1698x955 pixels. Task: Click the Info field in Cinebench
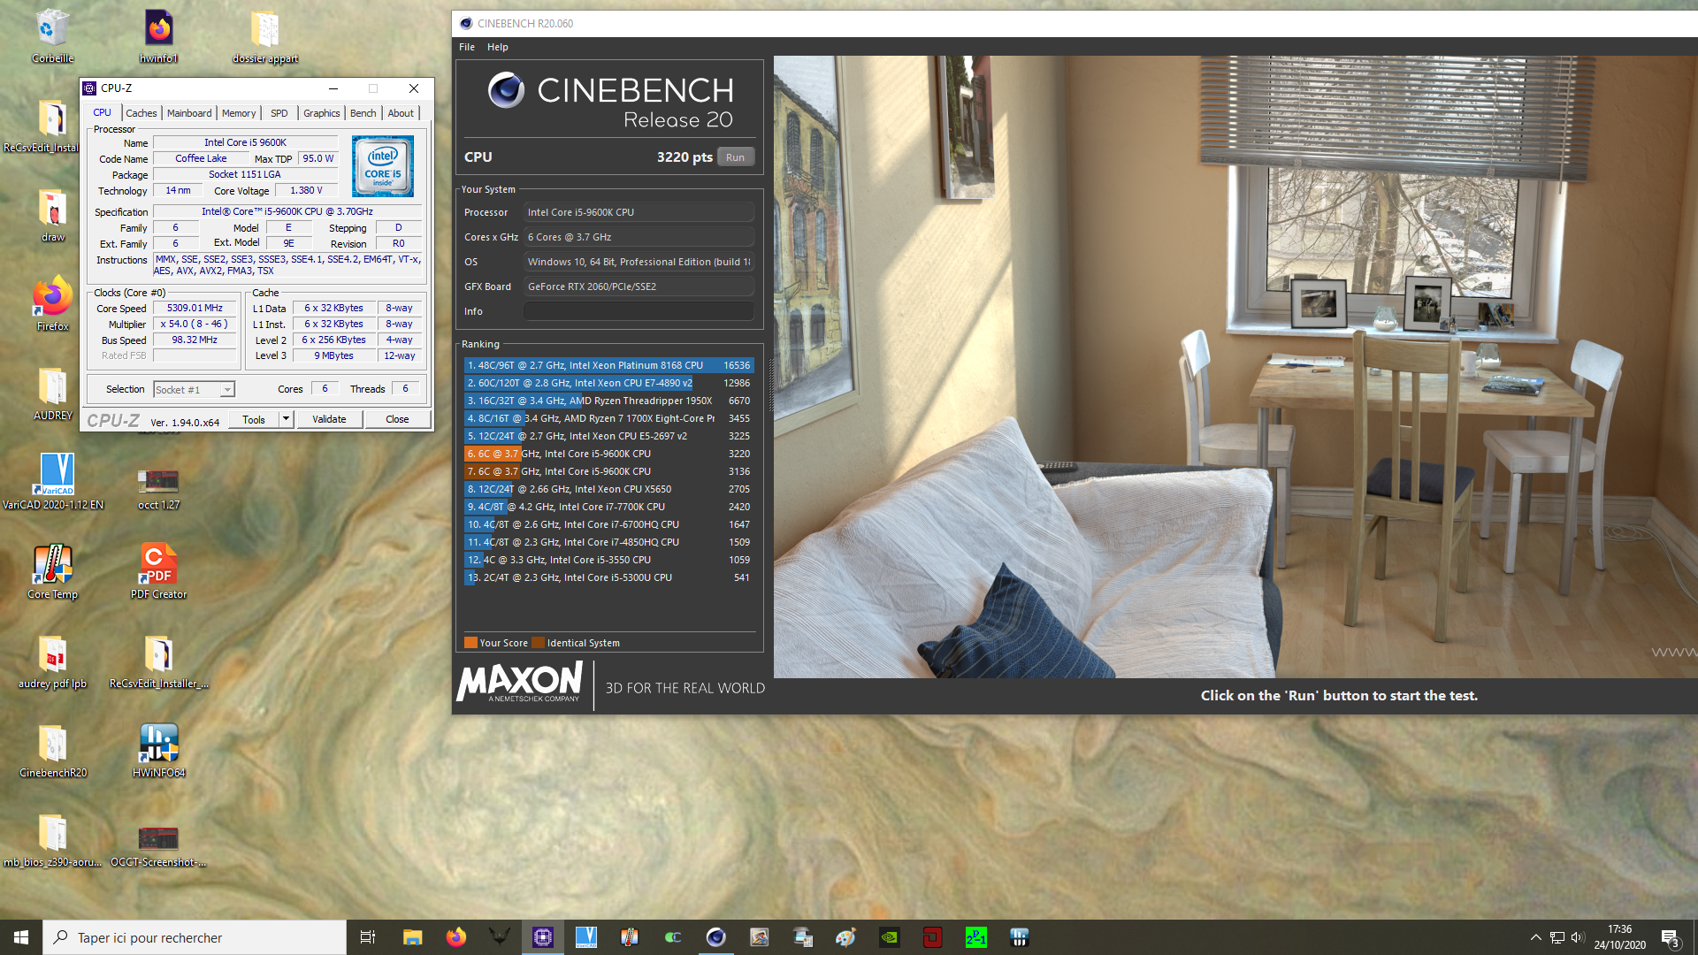point(639,311)
